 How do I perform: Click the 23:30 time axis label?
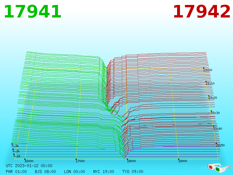coord(215,113)
